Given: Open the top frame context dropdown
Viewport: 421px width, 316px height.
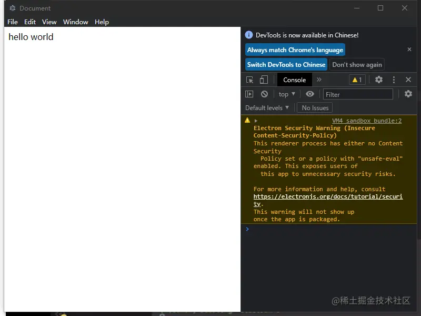Looking at the screenshot, I should (286, 94).
